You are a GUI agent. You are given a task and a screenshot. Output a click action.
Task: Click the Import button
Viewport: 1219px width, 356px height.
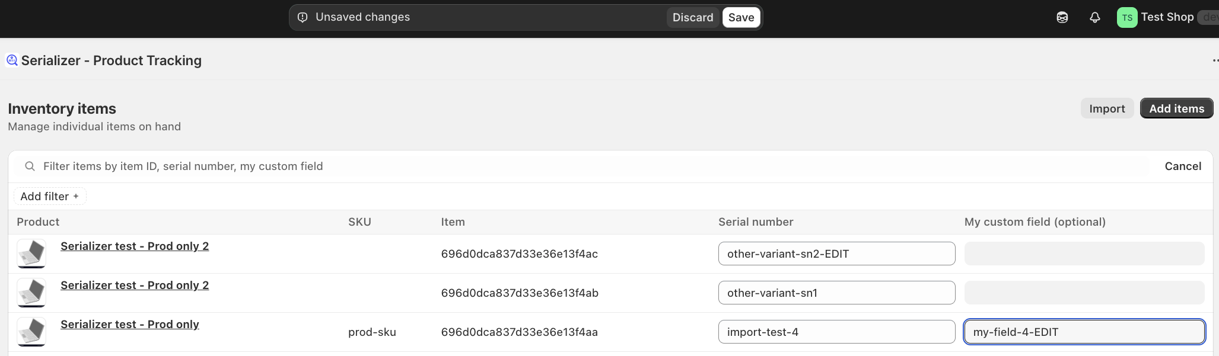pyautogui.click(x=1106, y=108)
